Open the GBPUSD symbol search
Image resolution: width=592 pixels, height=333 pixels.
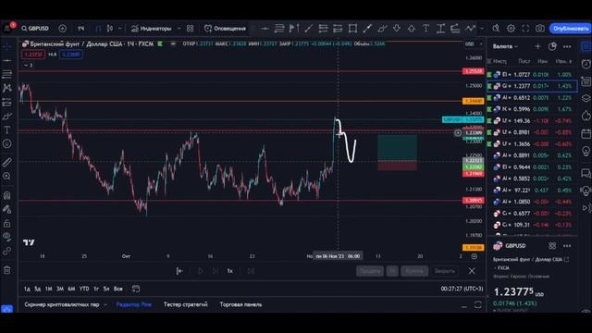tap(35, 29)
